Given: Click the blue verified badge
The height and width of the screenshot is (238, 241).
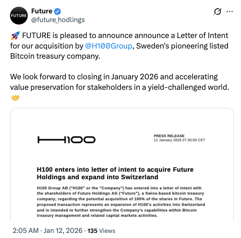Looking at the screenshot, I should pos(58,11).
